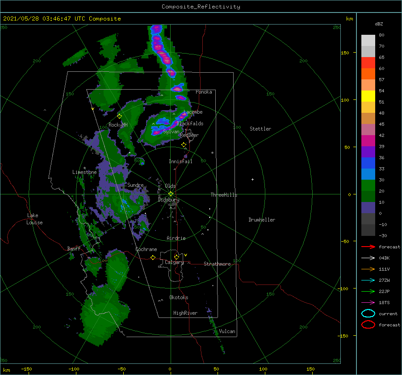Click the Okotoks city label
The height and width of the screenshot is (375, 402).
coord(179,297)
